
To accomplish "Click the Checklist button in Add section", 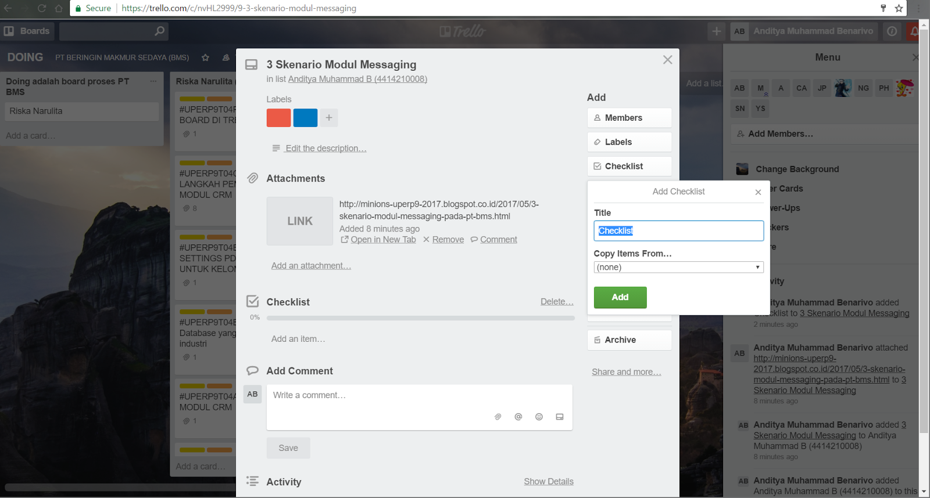I will (x=629, y=167).
